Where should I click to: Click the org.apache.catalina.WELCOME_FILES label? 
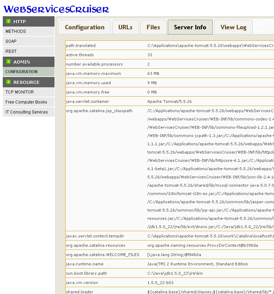point(102,255)
